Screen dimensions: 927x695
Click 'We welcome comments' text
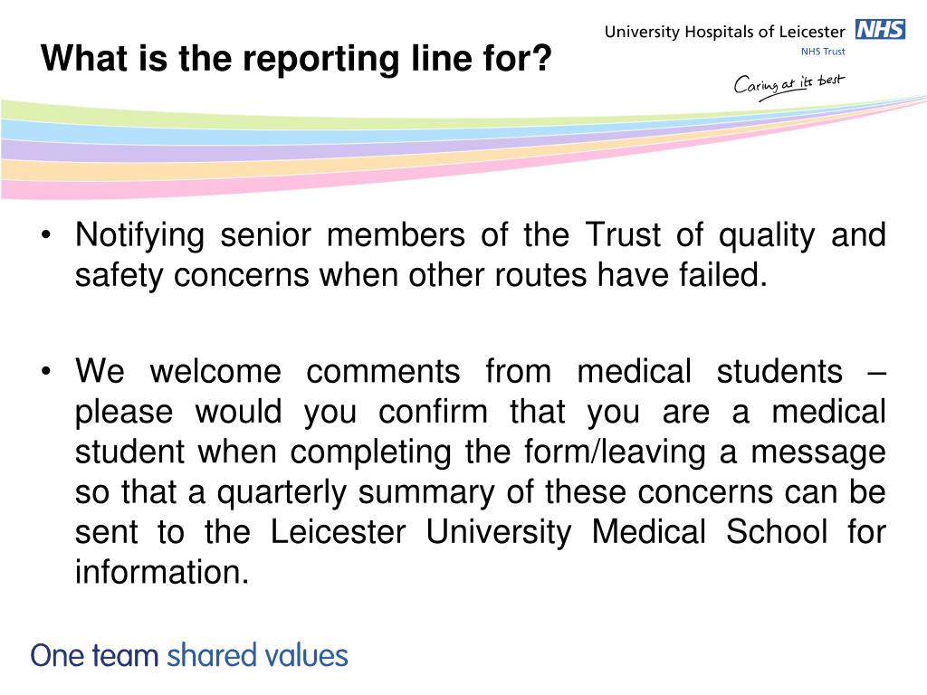point(268,372)
